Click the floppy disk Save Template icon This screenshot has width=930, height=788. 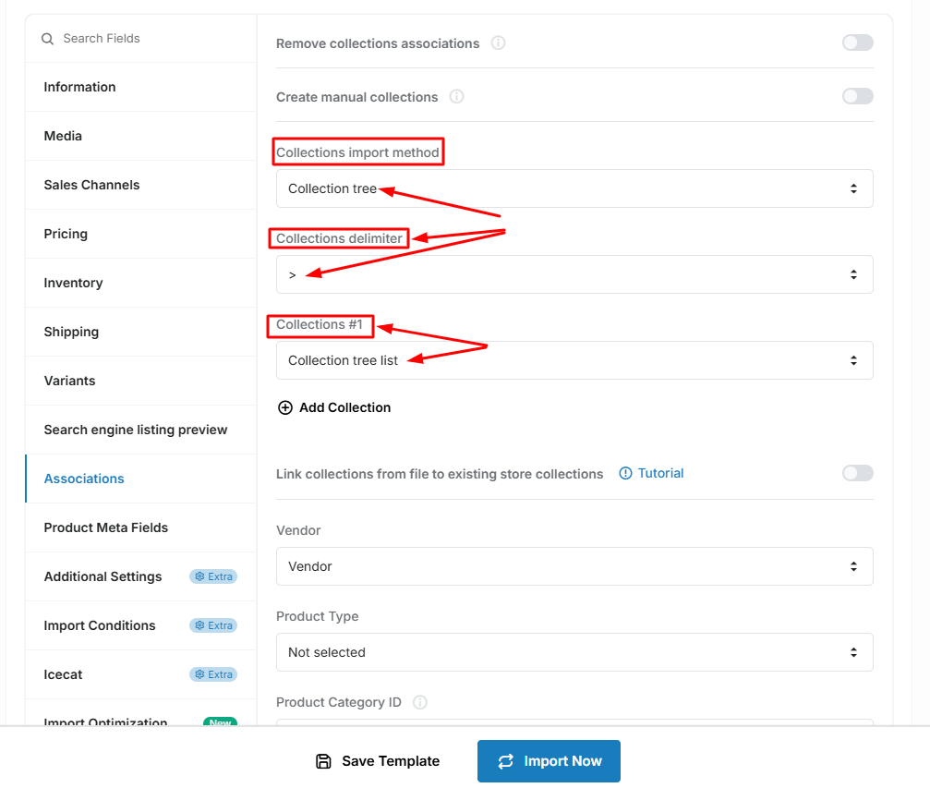click(323, 760)
